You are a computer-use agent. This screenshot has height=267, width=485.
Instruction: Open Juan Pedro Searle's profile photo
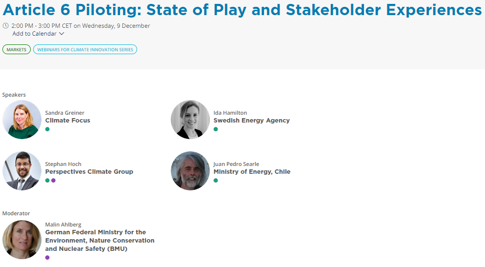pos(190,171)
